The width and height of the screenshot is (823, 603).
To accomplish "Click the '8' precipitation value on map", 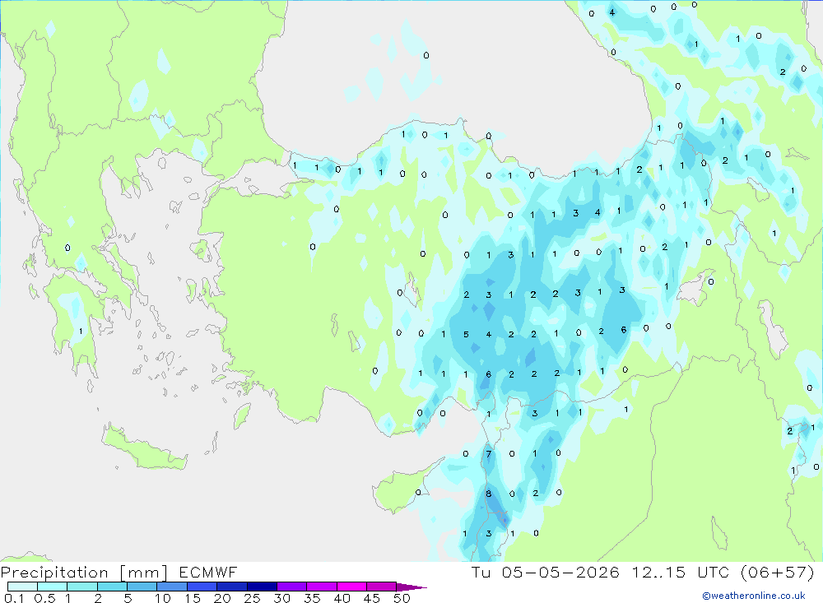I will 489,494.
